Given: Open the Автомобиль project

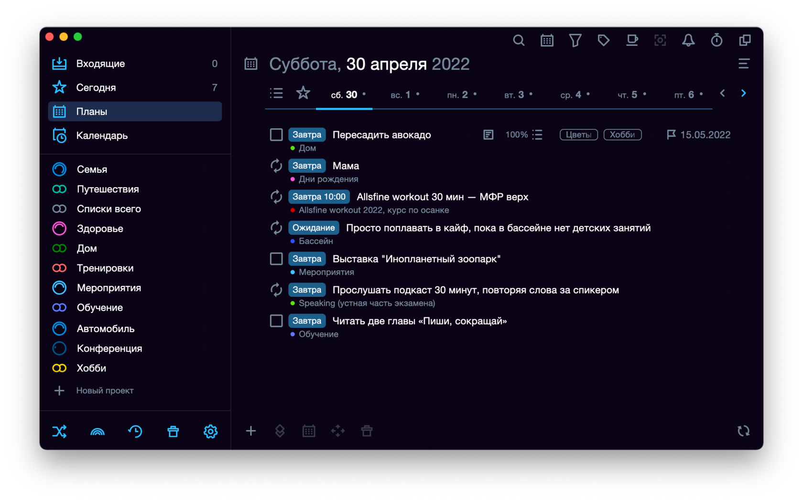Looking at the screenshot, I should (x=106, y=329).
